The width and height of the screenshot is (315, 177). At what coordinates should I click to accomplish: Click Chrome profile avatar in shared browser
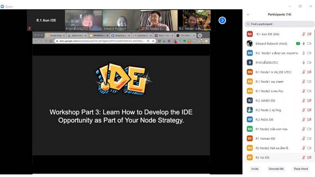coord(201,41)
